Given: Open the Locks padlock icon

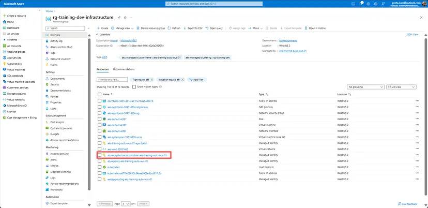Looking at the screenshot, I should [x=48, y=109].
